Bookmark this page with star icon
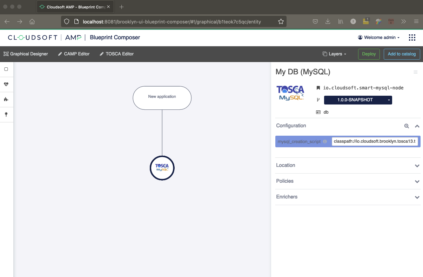 pyautogui.click(x=281, y=22)
